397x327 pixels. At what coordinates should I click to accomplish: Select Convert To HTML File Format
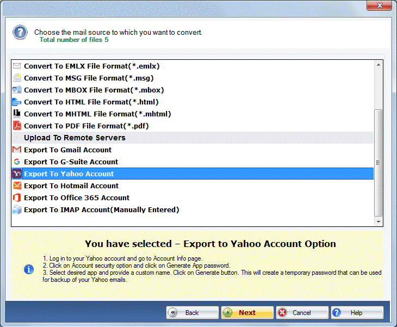click(193, 102)
